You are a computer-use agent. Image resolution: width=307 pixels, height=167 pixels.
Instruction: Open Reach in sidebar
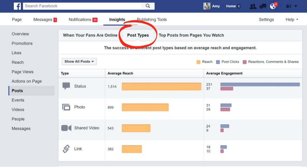click(x=18, y=62)
